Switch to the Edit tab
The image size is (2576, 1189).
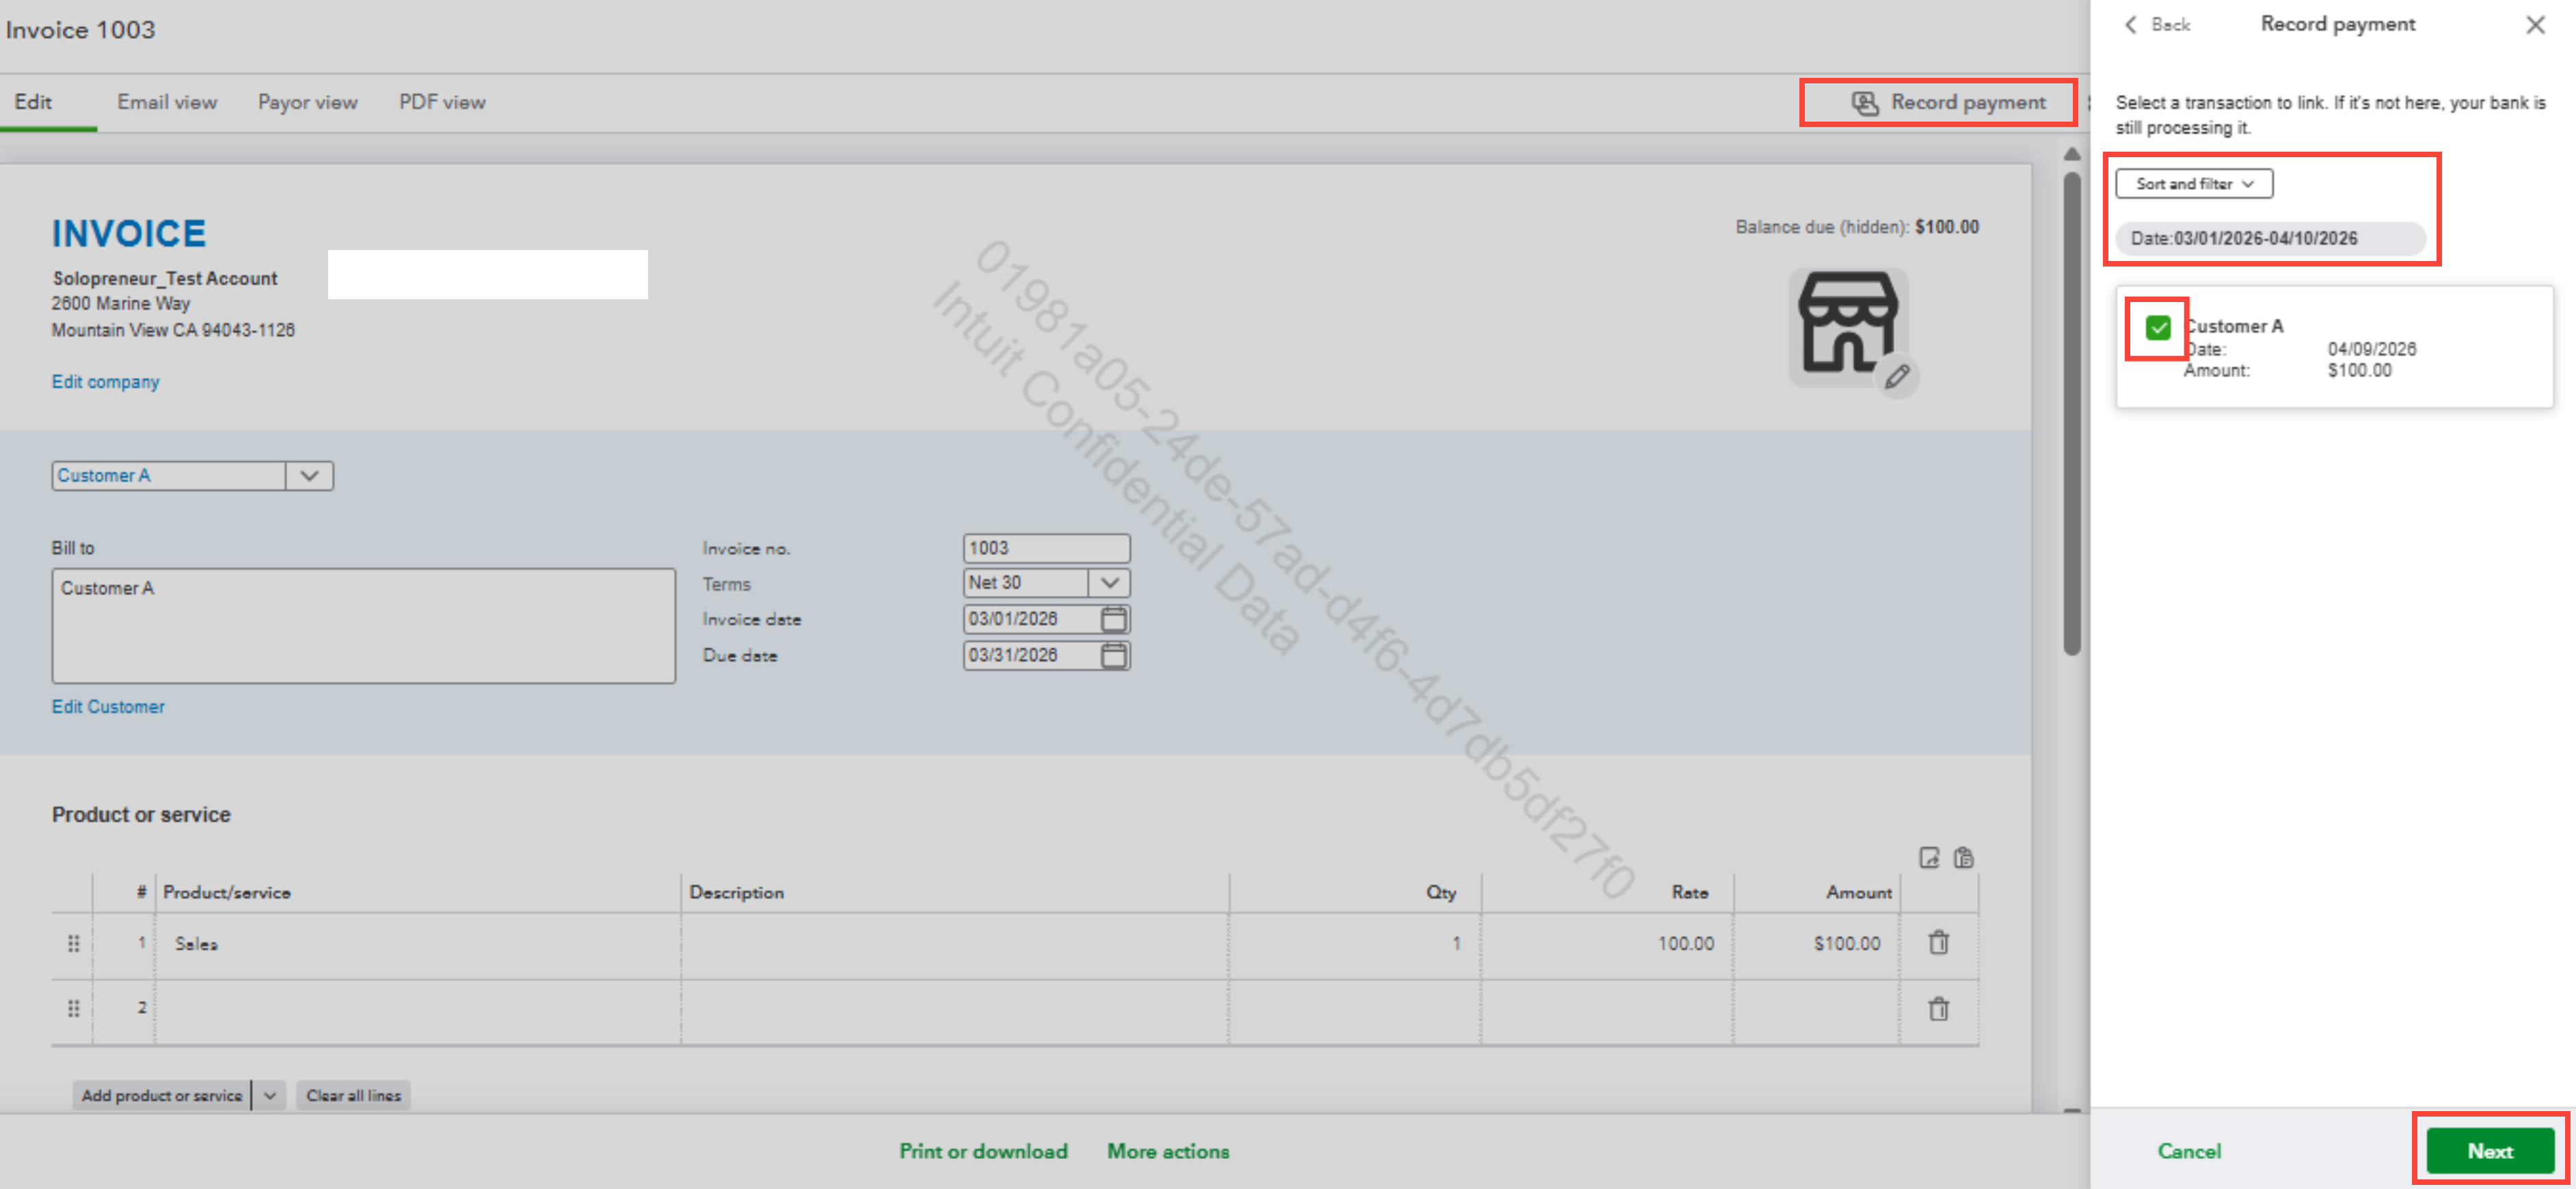coord(33,102)
